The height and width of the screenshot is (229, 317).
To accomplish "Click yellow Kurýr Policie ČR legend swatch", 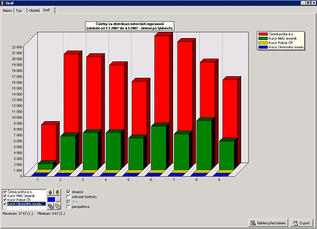I will coord(263,43).
